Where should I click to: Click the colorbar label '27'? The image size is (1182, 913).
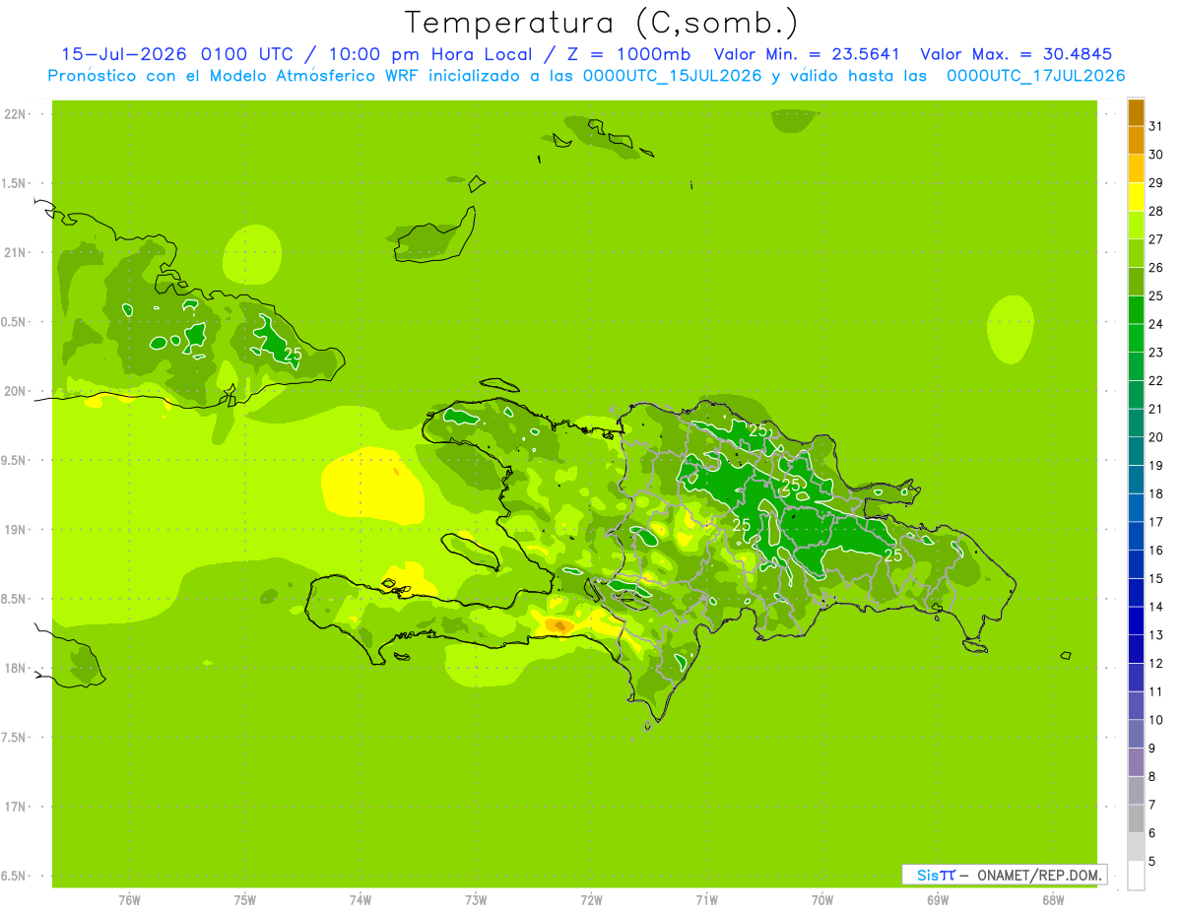1155,239
